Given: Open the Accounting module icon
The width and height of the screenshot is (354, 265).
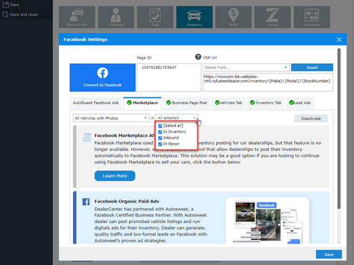Looking at the screenshot, I should click(312, 17).
